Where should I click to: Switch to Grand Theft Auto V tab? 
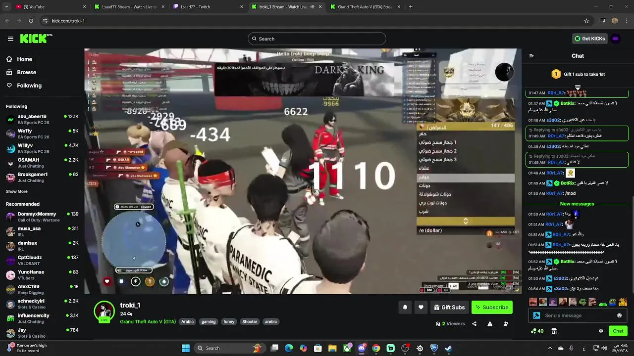(365, 7)
